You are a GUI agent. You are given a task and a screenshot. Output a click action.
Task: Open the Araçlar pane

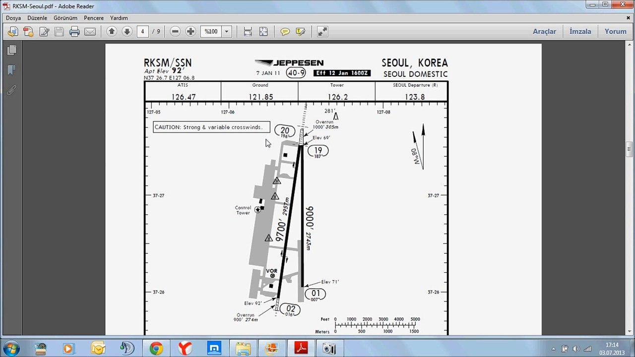click(x=544, y=31)
